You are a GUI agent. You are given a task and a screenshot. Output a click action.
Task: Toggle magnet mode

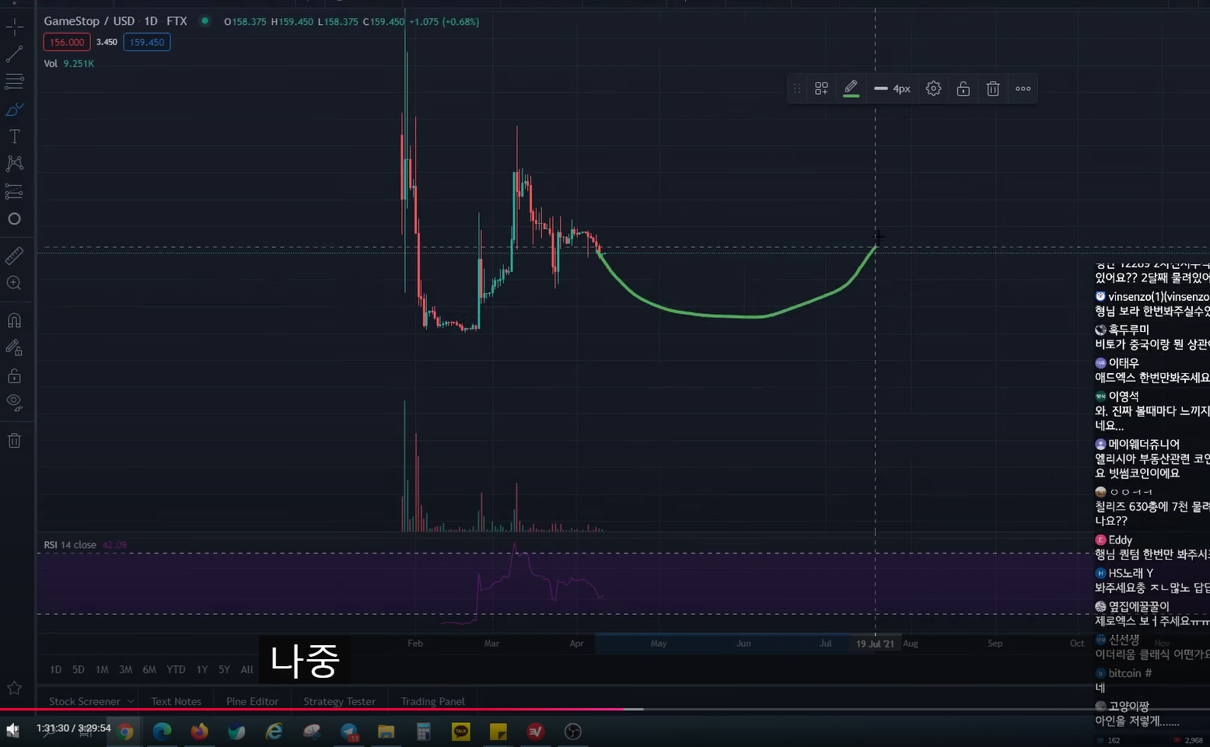click(14, 320)
